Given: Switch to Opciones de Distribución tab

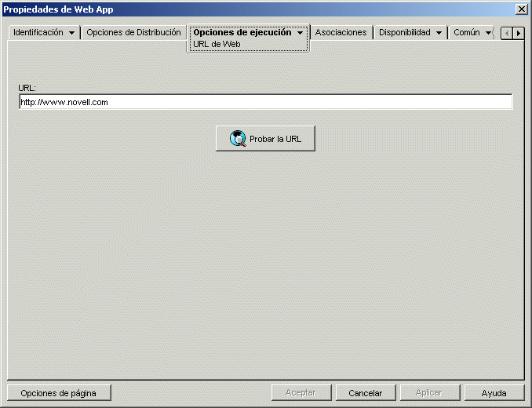Looking at the screenshot, I should 133,32.
